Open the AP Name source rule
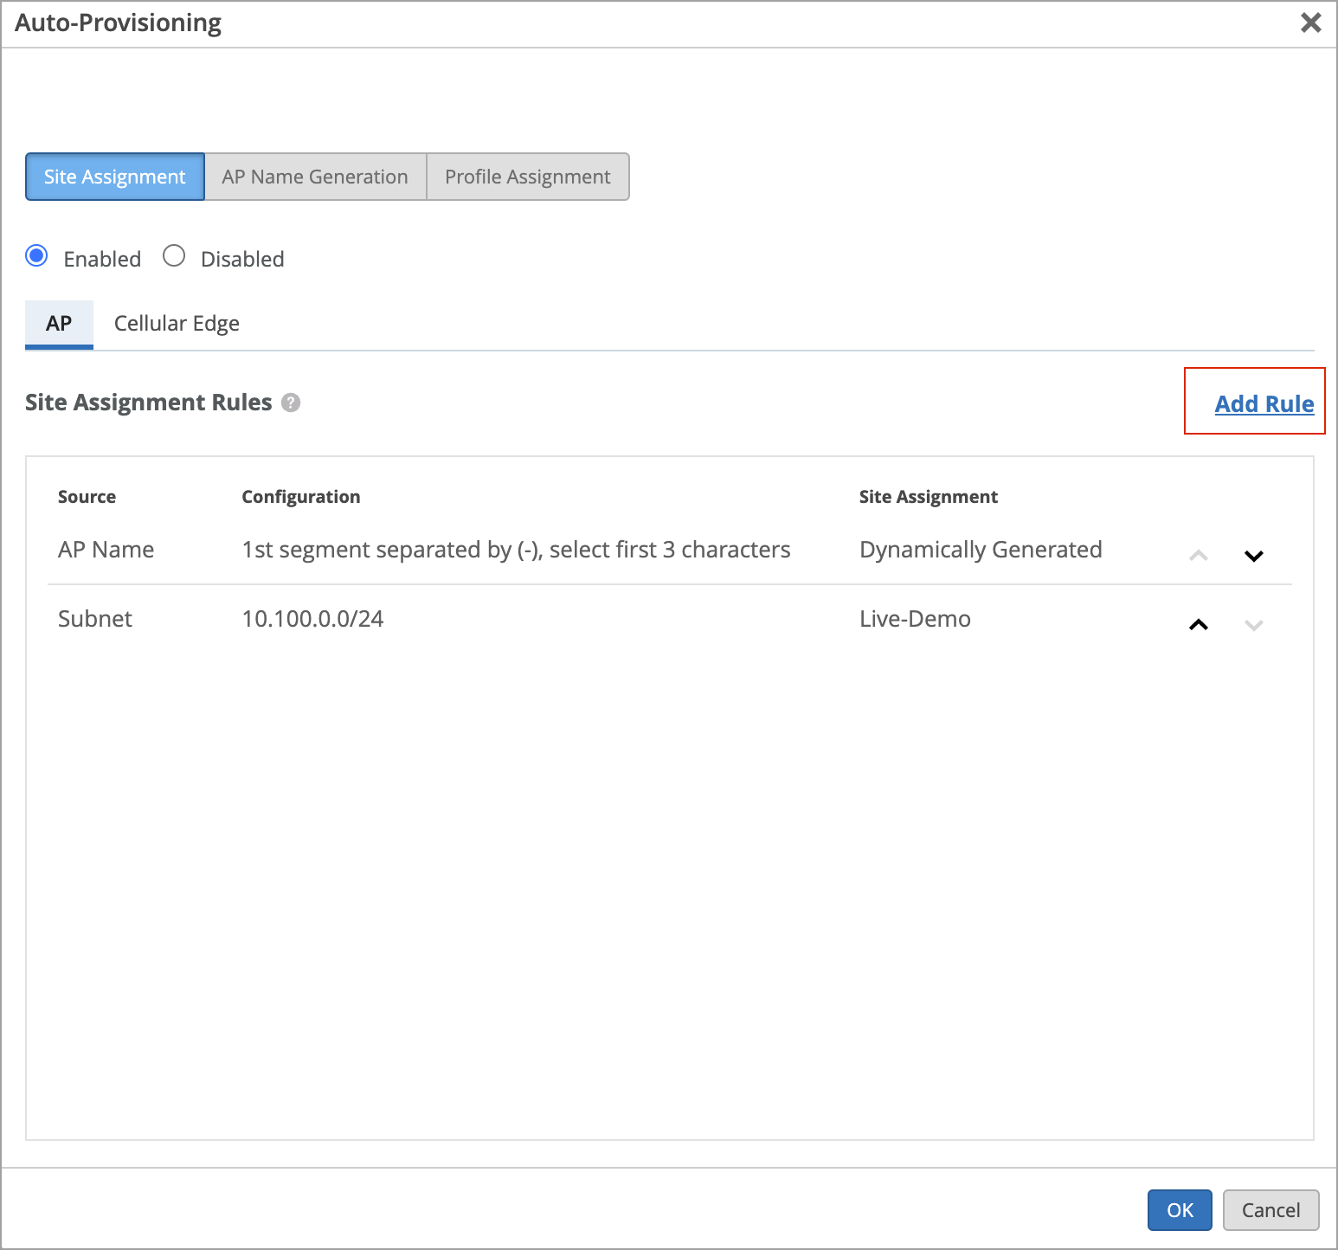Viewport: 1338px width, 1250px height. [x=106, y=550]
